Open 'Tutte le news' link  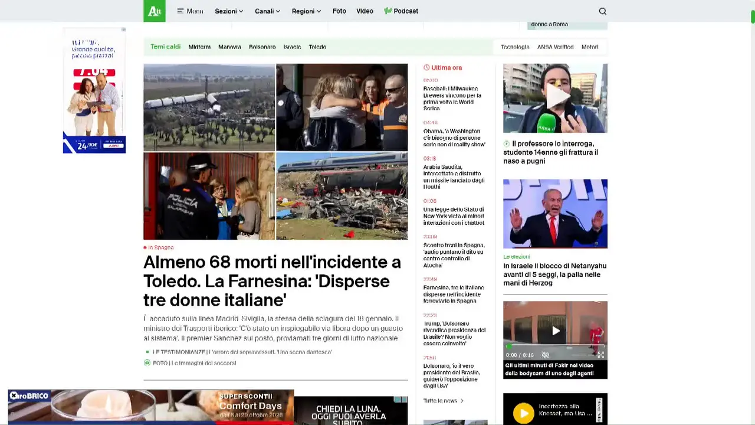[443, 401]
